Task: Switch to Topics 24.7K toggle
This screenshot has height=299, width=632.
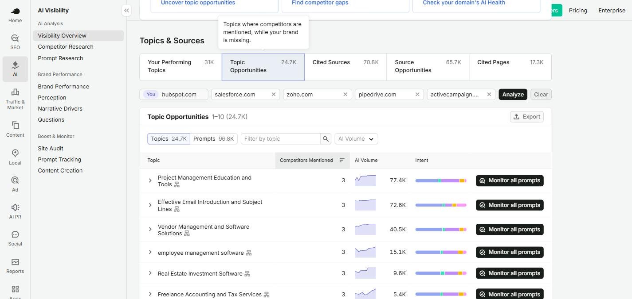Action: click(x=169, y=139)
